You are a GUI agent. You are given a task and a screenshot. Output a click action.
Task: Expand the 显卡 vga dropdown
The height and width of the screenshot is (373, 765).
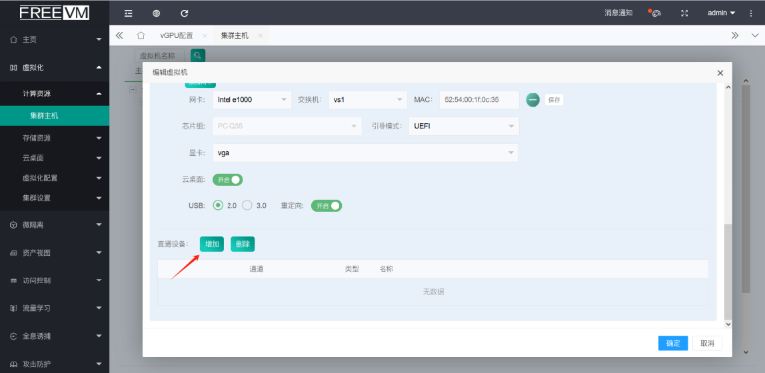click(365, 153)
